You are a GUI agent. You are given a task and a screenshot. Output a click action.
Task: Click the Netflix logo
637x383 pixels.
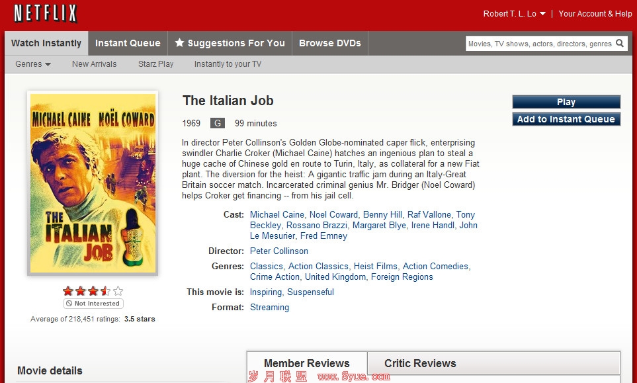pyautogui.click(x=46, y=13)
